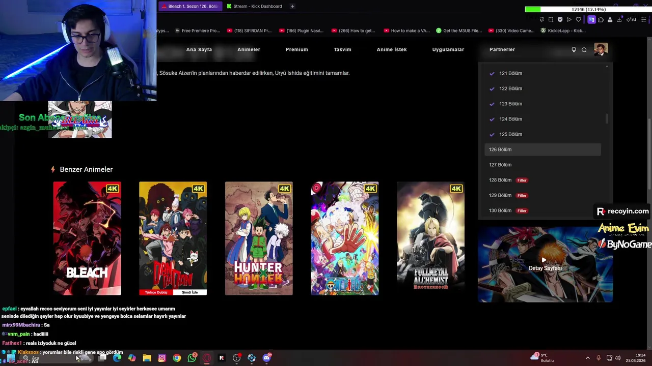Open Instagram from the taskbar
Screen dimensions: 652x366
(x=162, y=358)
